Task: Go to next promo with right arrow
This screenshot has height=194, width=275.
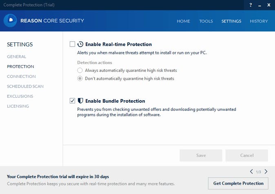Action: click(x=266, y=172)
